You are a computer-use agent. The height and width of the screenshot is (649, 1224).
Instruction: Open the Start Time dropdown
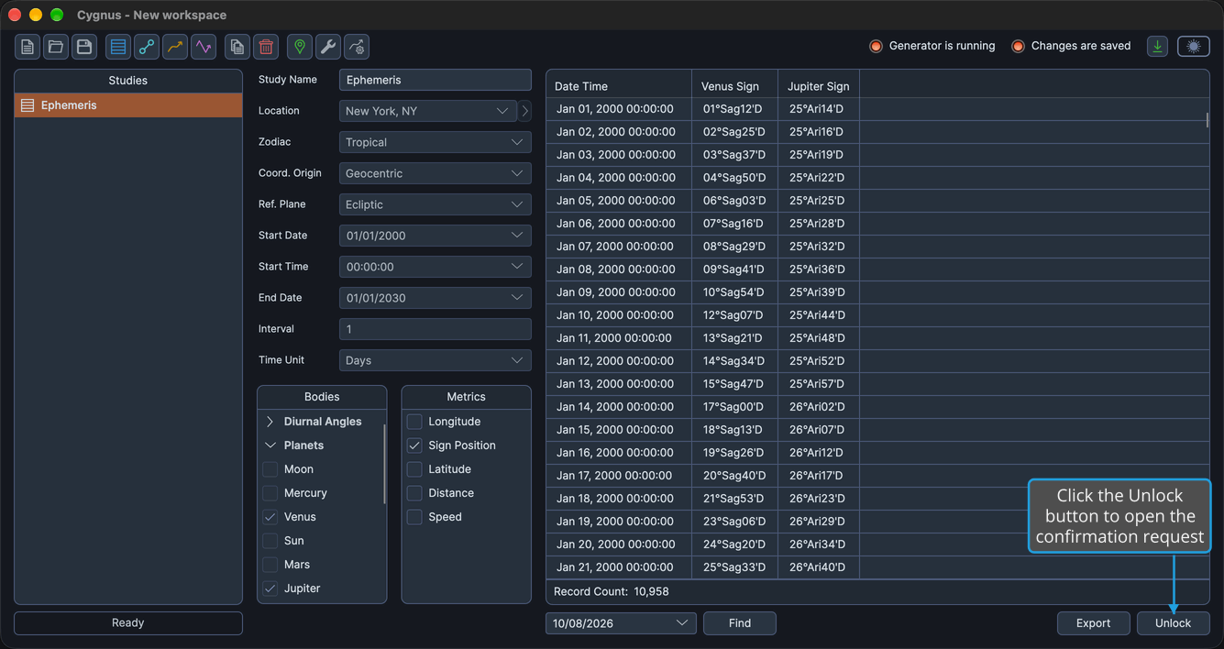tap(436, 267)
